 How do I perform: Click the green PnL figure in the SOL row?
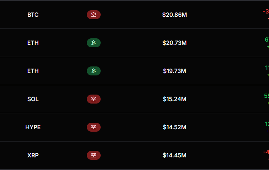tap(267, 96)
